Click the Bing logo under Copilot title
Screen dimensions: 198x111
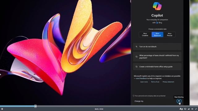157,23
